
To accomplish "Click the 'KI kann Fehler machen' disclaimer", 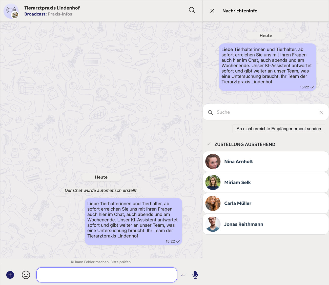I will click(101, 262).
